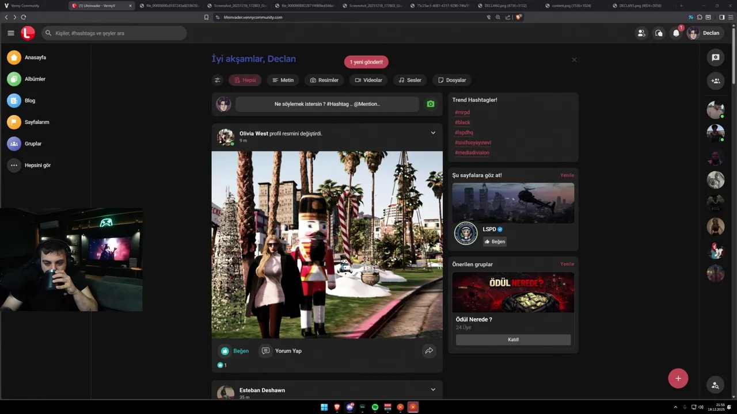Open Discord from the taskbar
737x414 pixels.
(x=349, y=407)
